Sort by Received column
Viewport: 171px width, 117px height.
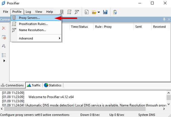(160, 27)
